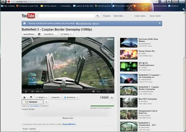Click the round plus icon beside Suscribirse

39,34
